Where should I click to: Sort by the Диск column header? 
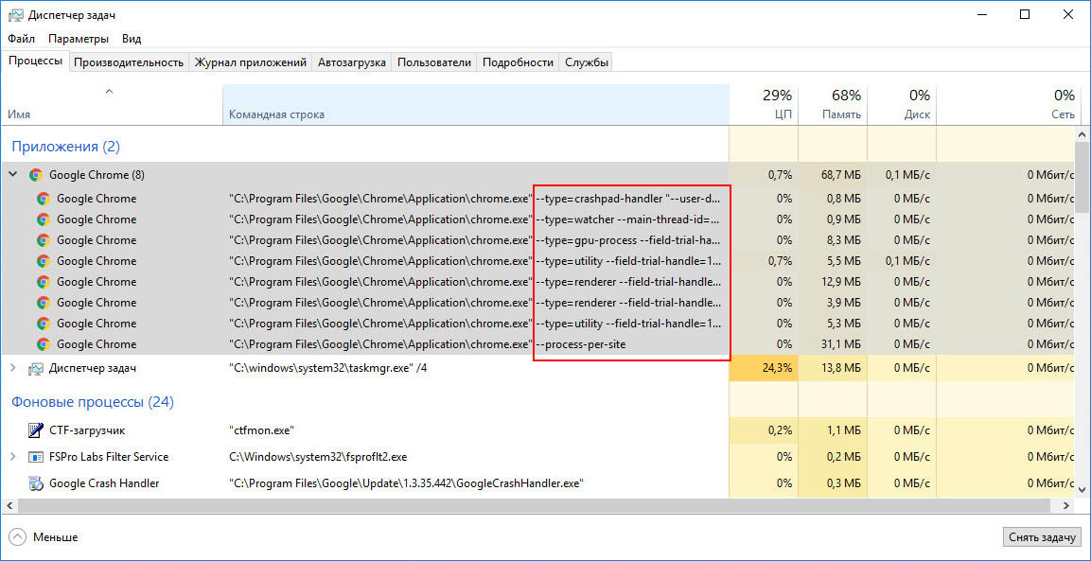[x=903, y=105]
